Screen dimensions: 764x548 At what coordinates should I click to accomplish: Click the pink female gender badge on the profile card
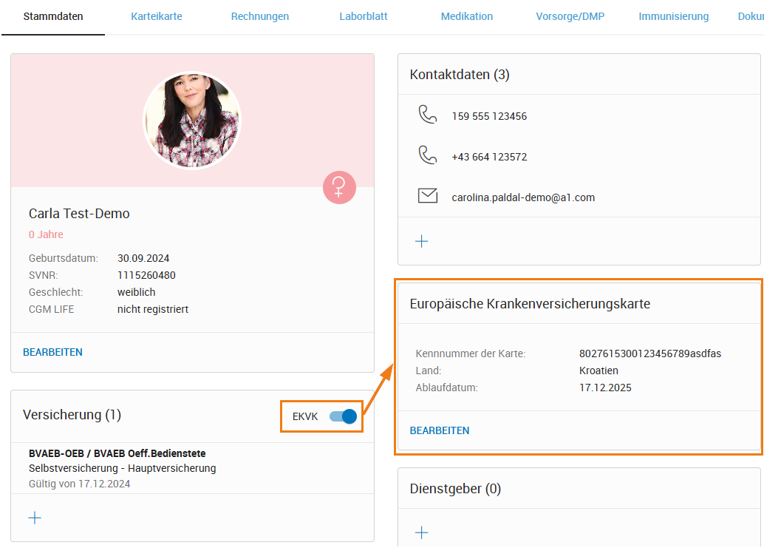pyautogui.click(x=339, y=187)
